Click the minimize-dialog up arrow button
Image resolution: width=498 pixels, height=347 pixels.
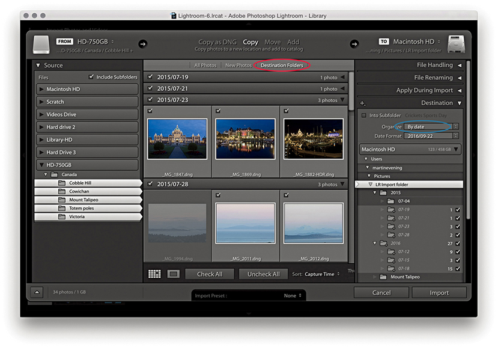coord(37,292)
